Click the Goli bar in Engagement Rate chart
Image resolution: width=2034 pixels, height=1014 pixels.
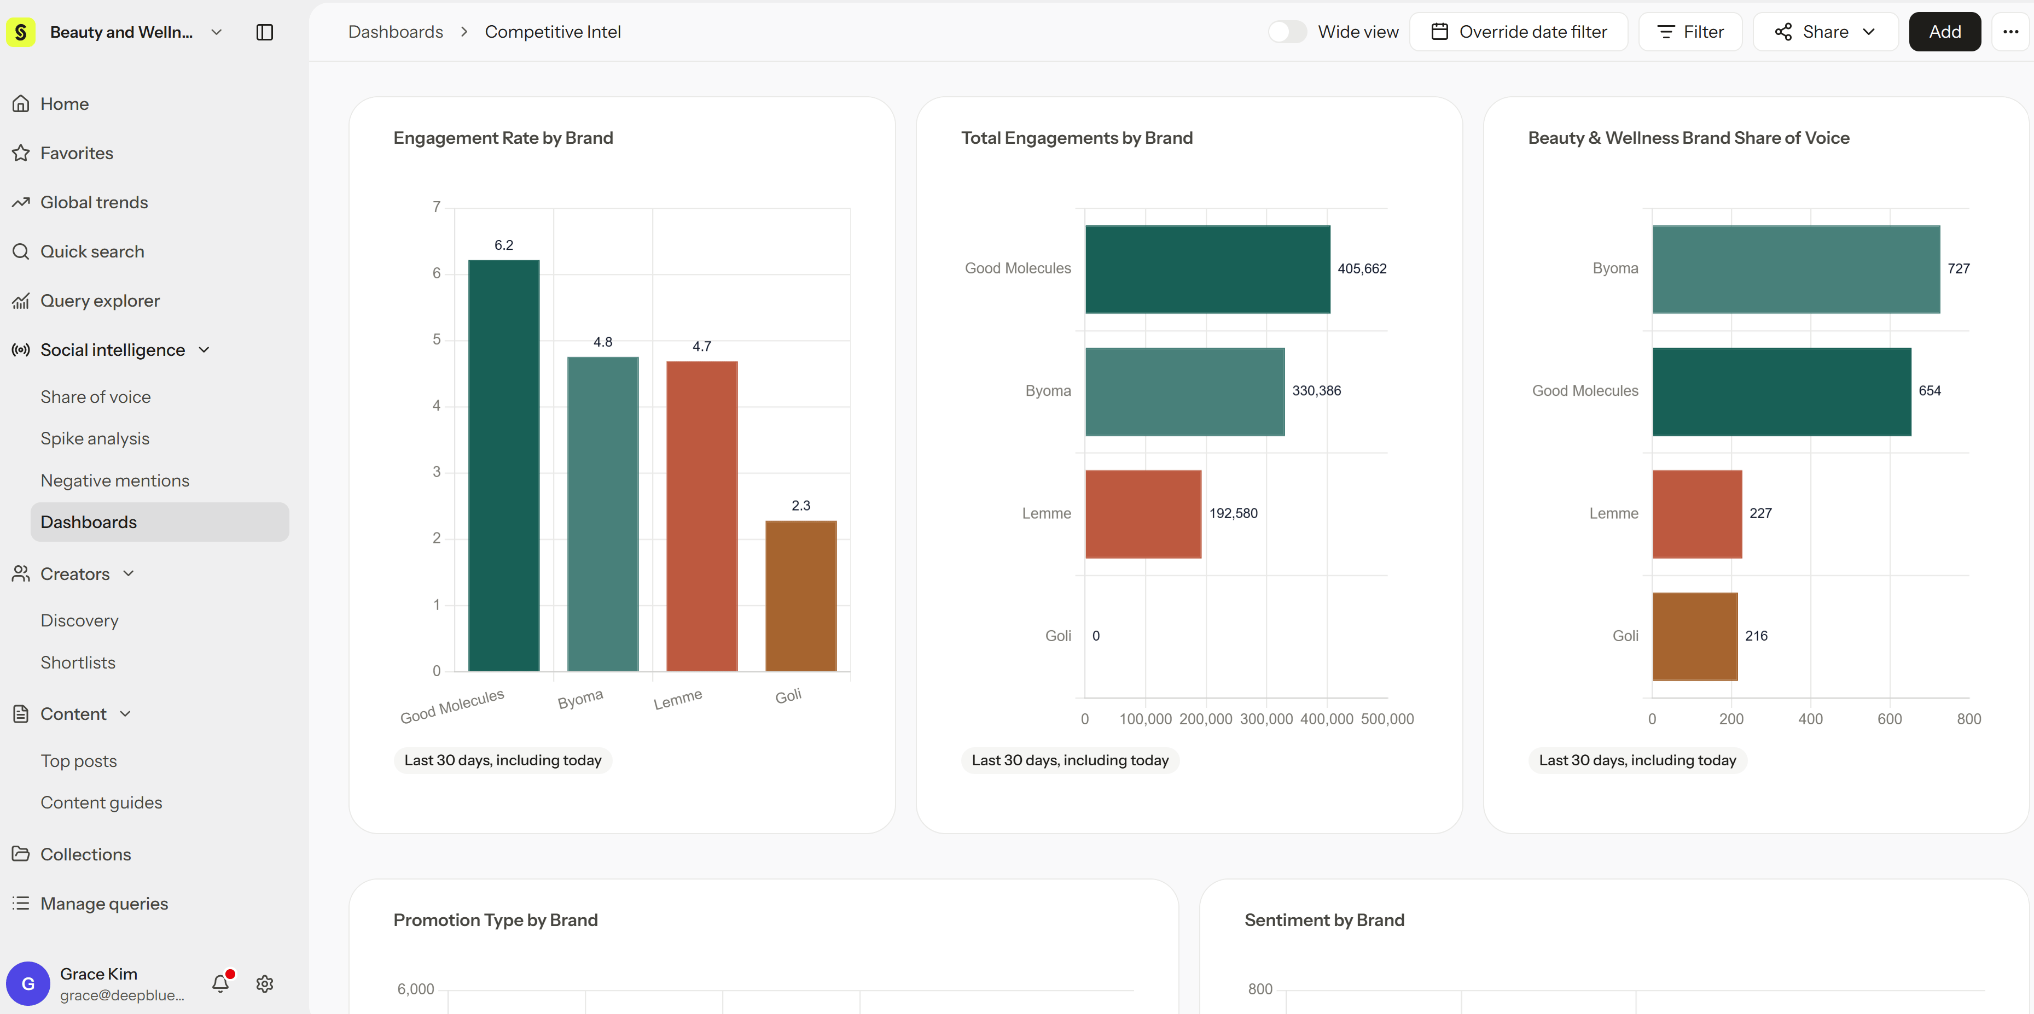click(801, 596)
